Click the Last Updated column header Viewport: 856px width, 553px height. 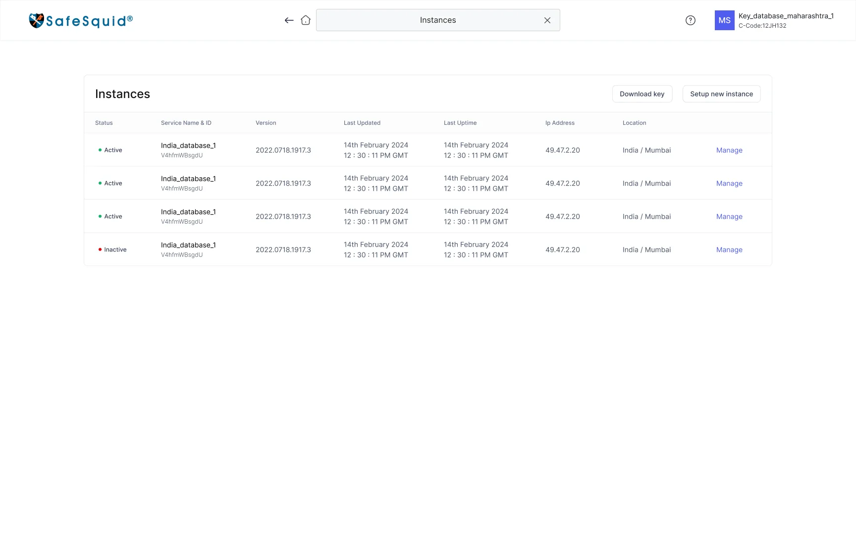(x=362, y=123)
